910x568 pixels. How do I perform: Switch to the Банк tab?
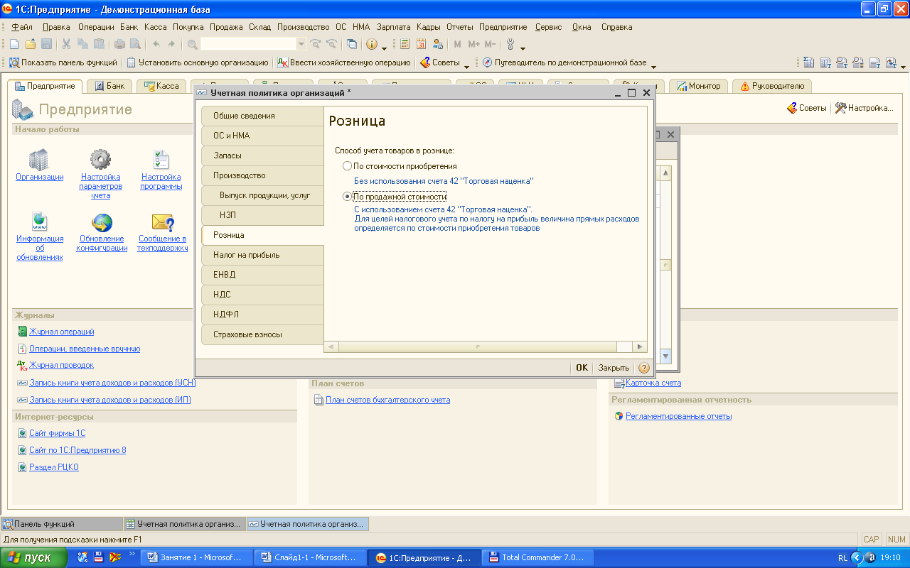coord(109,86)
